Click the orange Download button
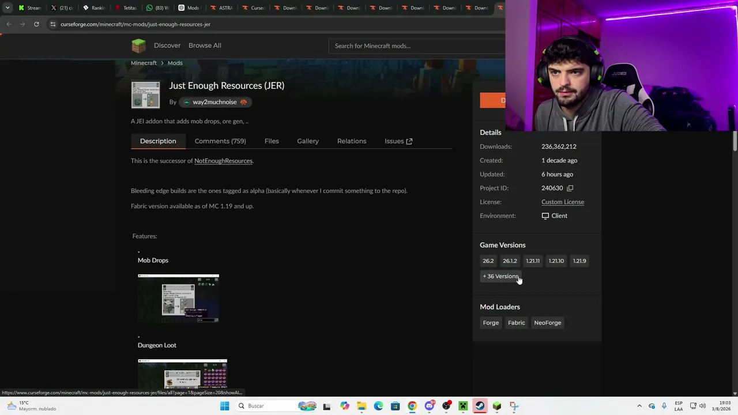738x415 pixels. coord(493,101)
